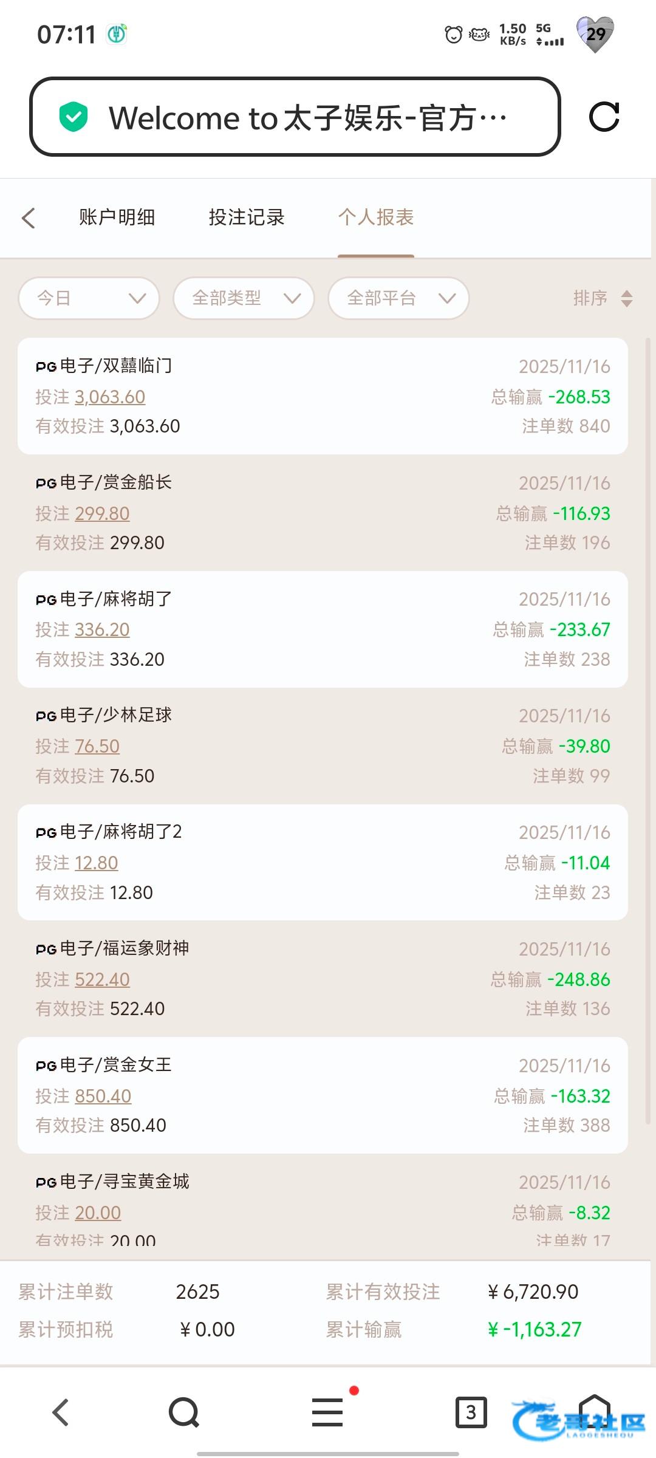
Task: Expand the 今日 date dropdown
Action: click(x=89, y=298)
